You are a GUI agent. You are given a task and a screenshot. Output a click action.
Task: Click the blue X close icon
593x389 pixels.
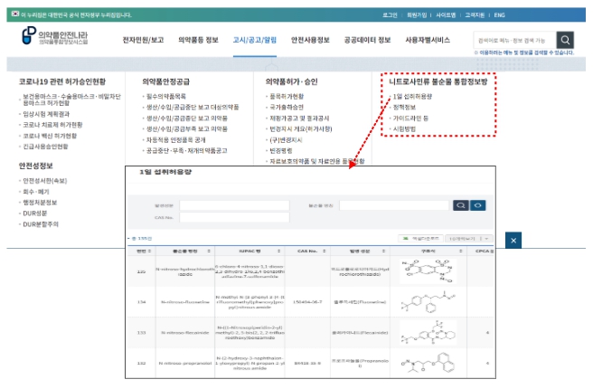[x=513, y=240]
